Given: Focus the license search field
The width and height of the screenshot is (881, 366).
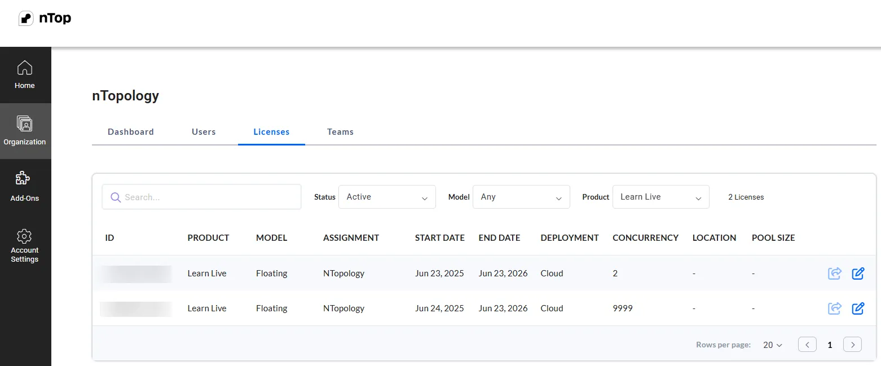Looking at the screenshot, I should pyautogui.click(x=201, y=197).
